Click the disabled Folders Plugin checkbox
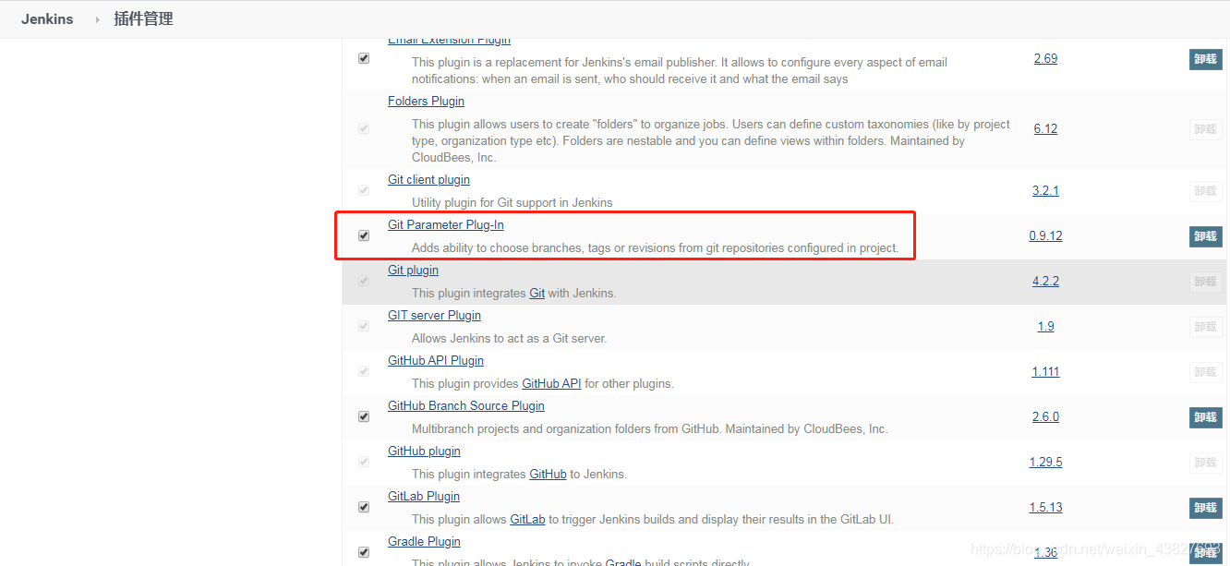 pyautogui.click(x=364, y=128)
